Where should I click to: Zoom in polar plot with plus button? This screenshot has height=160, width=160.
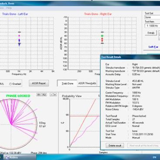point(55,95)
